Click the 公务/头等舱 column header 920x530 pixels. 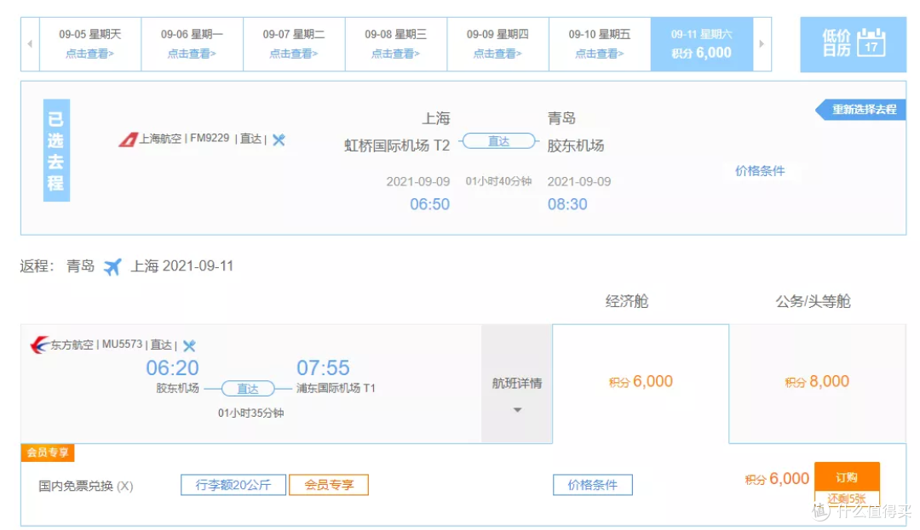814,302
